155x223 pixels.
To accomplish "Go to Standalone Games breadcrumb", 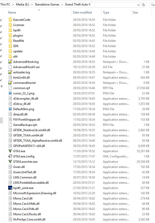I will 47,5.
